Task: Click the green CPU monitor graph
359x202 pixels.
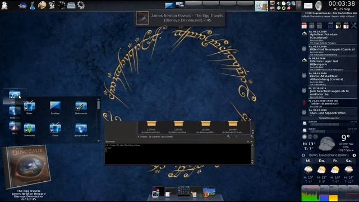Action: 310,194
